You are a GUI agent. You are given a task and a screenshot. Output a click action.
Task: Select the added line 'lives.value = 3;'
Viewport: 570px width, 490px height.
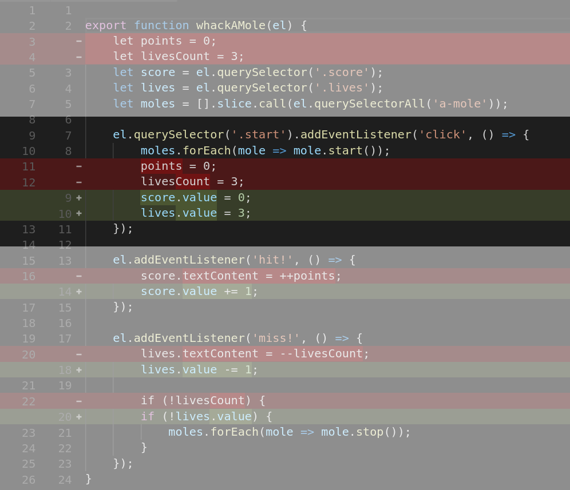click(285, 213)
